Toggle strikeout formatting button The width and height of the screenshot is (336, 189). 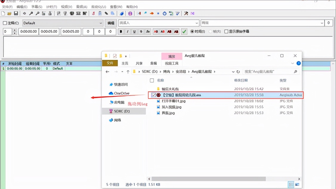(141, 32)
